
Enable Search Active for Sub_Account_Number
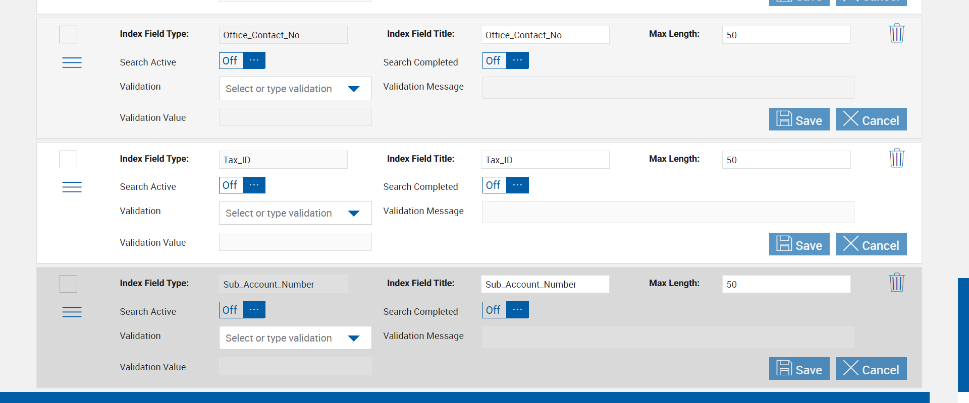(x=242, y=310)
